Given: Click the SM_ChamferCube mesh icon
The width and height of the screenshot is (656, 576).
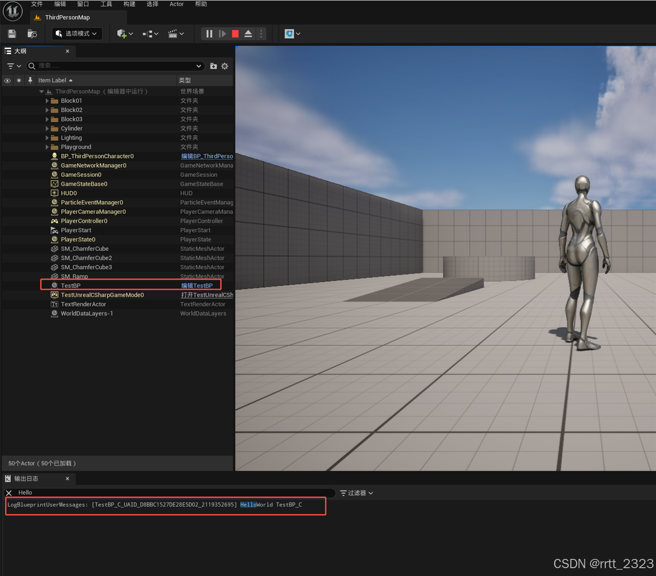Looking at the screenshot, I should 54,249.
